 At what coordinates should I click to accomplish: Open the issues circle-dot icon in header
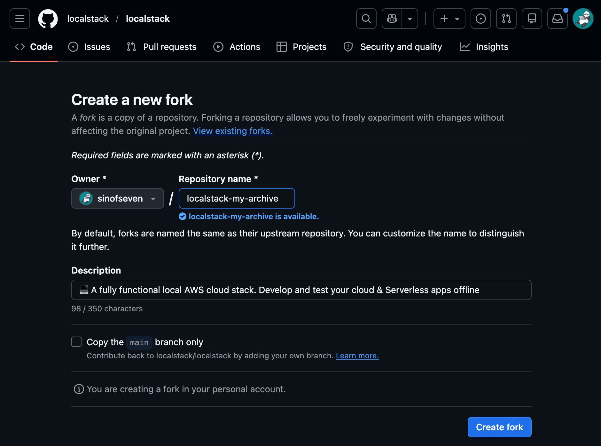tap(481, 19)
